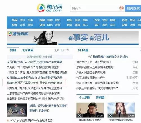Open headline 人民日报社荐书 习近平历史典故

pyautogui.click(x=34, y=62)
